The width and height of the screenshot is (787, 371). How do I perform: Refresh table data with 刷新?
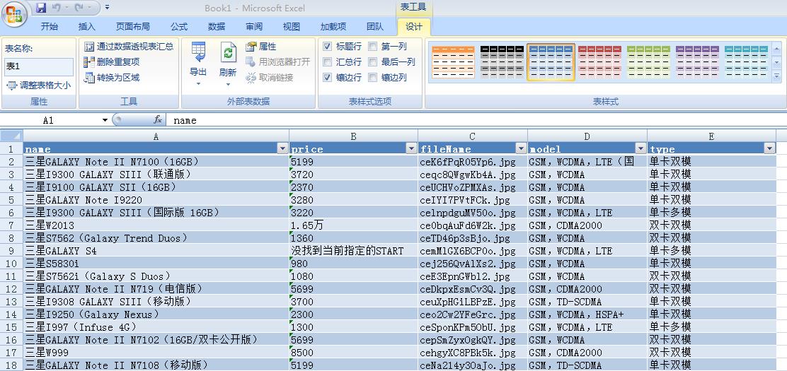[228, 64]
